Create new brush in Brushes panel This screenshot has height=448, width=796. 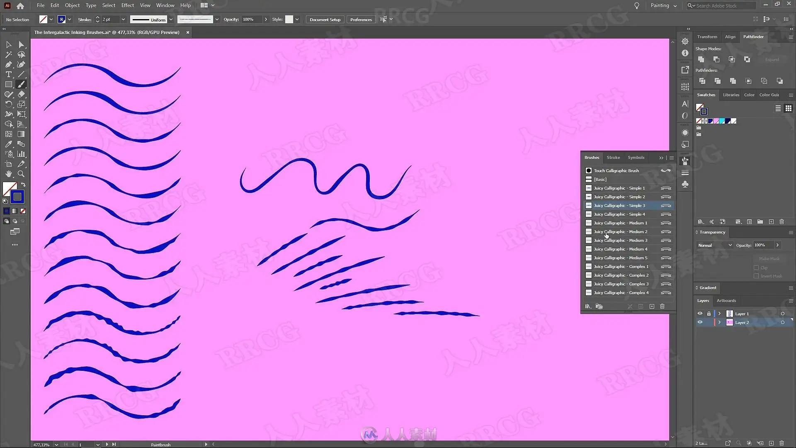(652, 307)
